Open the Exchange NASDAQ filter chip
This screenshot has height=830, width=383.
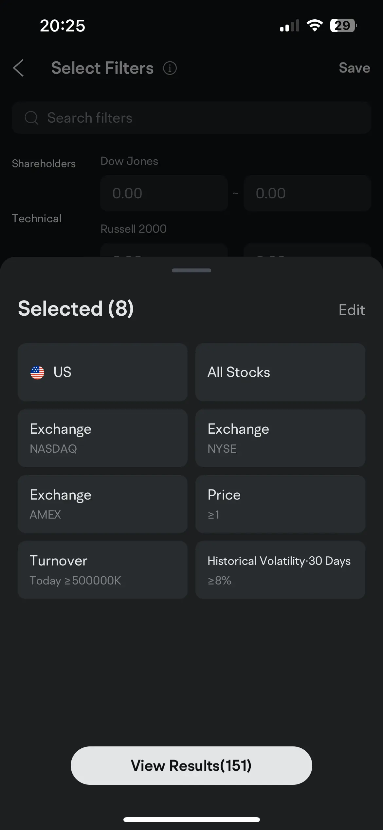click(102, 438)
